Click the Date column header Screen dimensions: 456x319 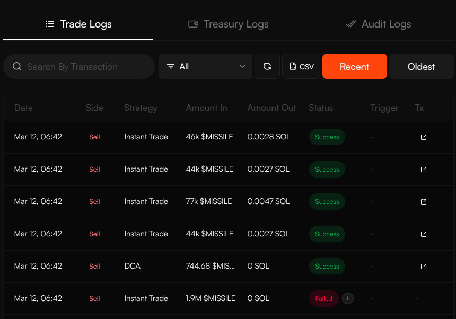click(x=23, y=108)
